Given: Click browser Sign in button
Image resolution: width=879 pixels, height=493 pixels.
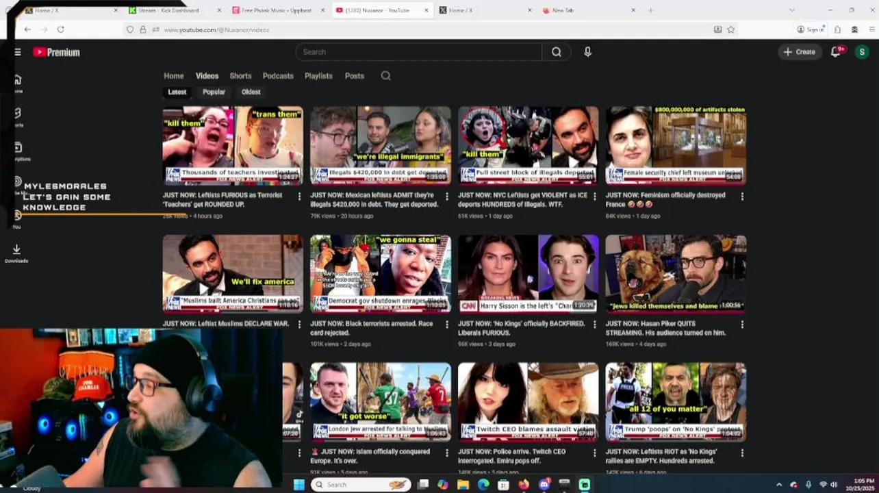Looking at the screenshot, I should tap(811, 29).
